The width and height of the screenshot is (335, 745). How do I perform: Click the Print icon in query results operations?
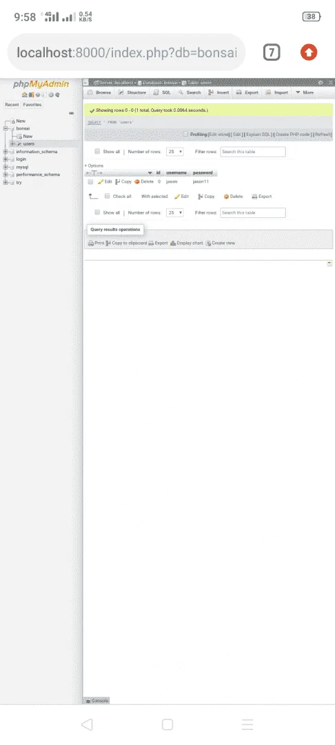[x=90, y=243]
